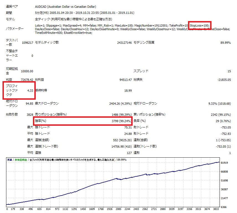Click the consecutive wins value 552 (9025.20)
Viewport: 237px width, 213px height.
point(122,140)
